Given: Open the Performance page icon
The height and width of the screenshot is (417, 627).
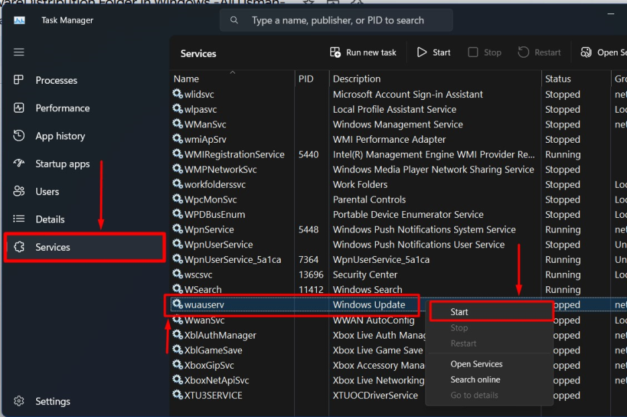Looking at the screenshot, I should point(19,108).
